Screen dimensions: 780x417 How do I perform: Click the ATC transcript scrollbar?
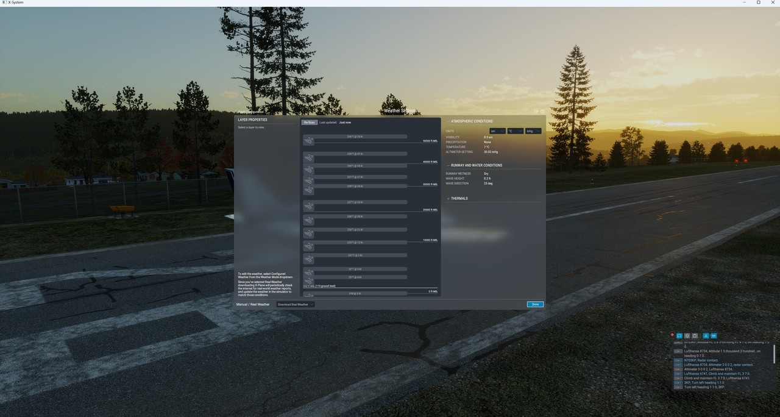(774, 354)
